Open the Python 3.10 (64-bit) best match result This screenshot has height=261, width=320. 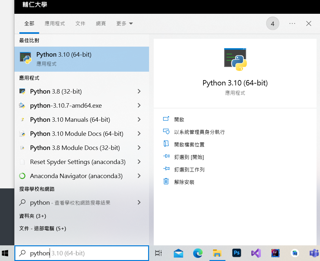point(82,59)
